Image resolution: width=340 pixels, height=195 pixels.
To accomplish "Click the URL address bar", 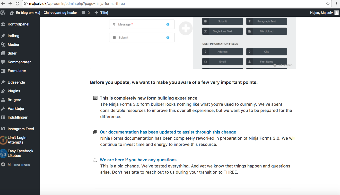I will click(x=177, y=4).
